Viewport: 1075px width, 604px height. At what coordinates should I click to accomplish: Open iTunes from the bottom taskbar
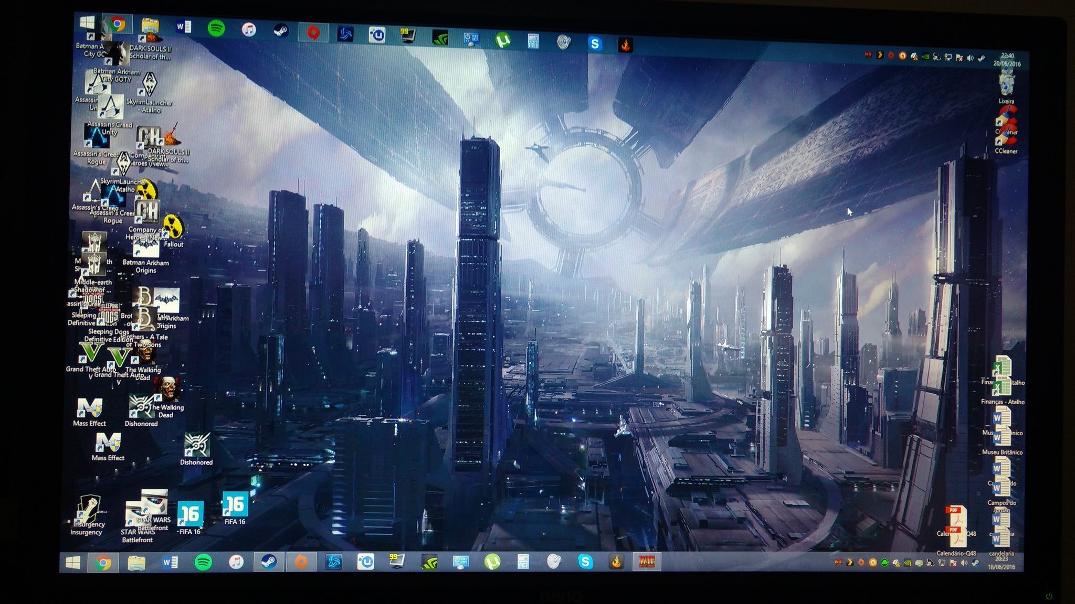click(x=236, y=563)
